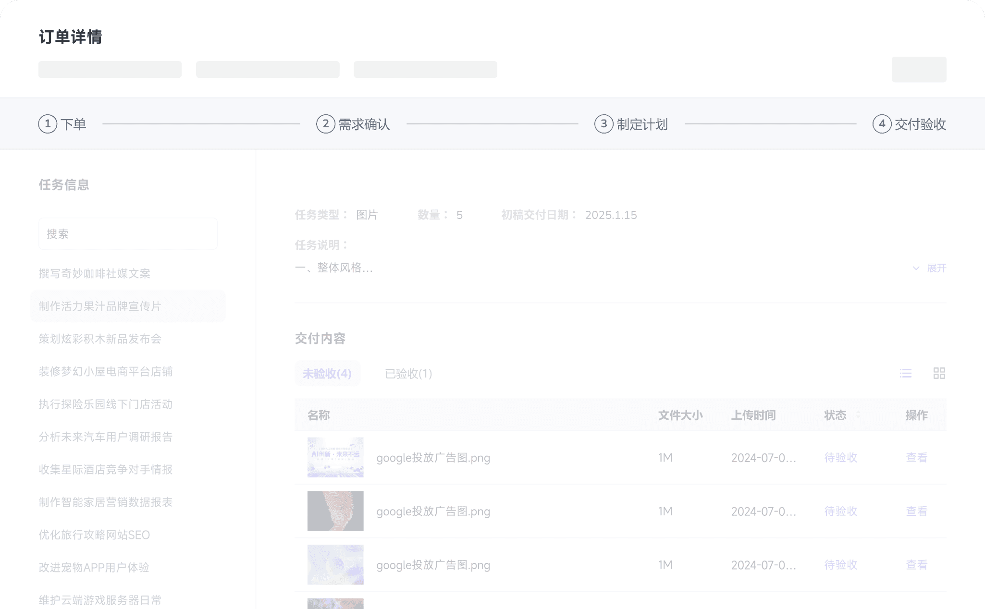The height and width of the screenshot is (609, 985).
Task: Click 查看 link in first file row
Action: click(x=916, y=458)
